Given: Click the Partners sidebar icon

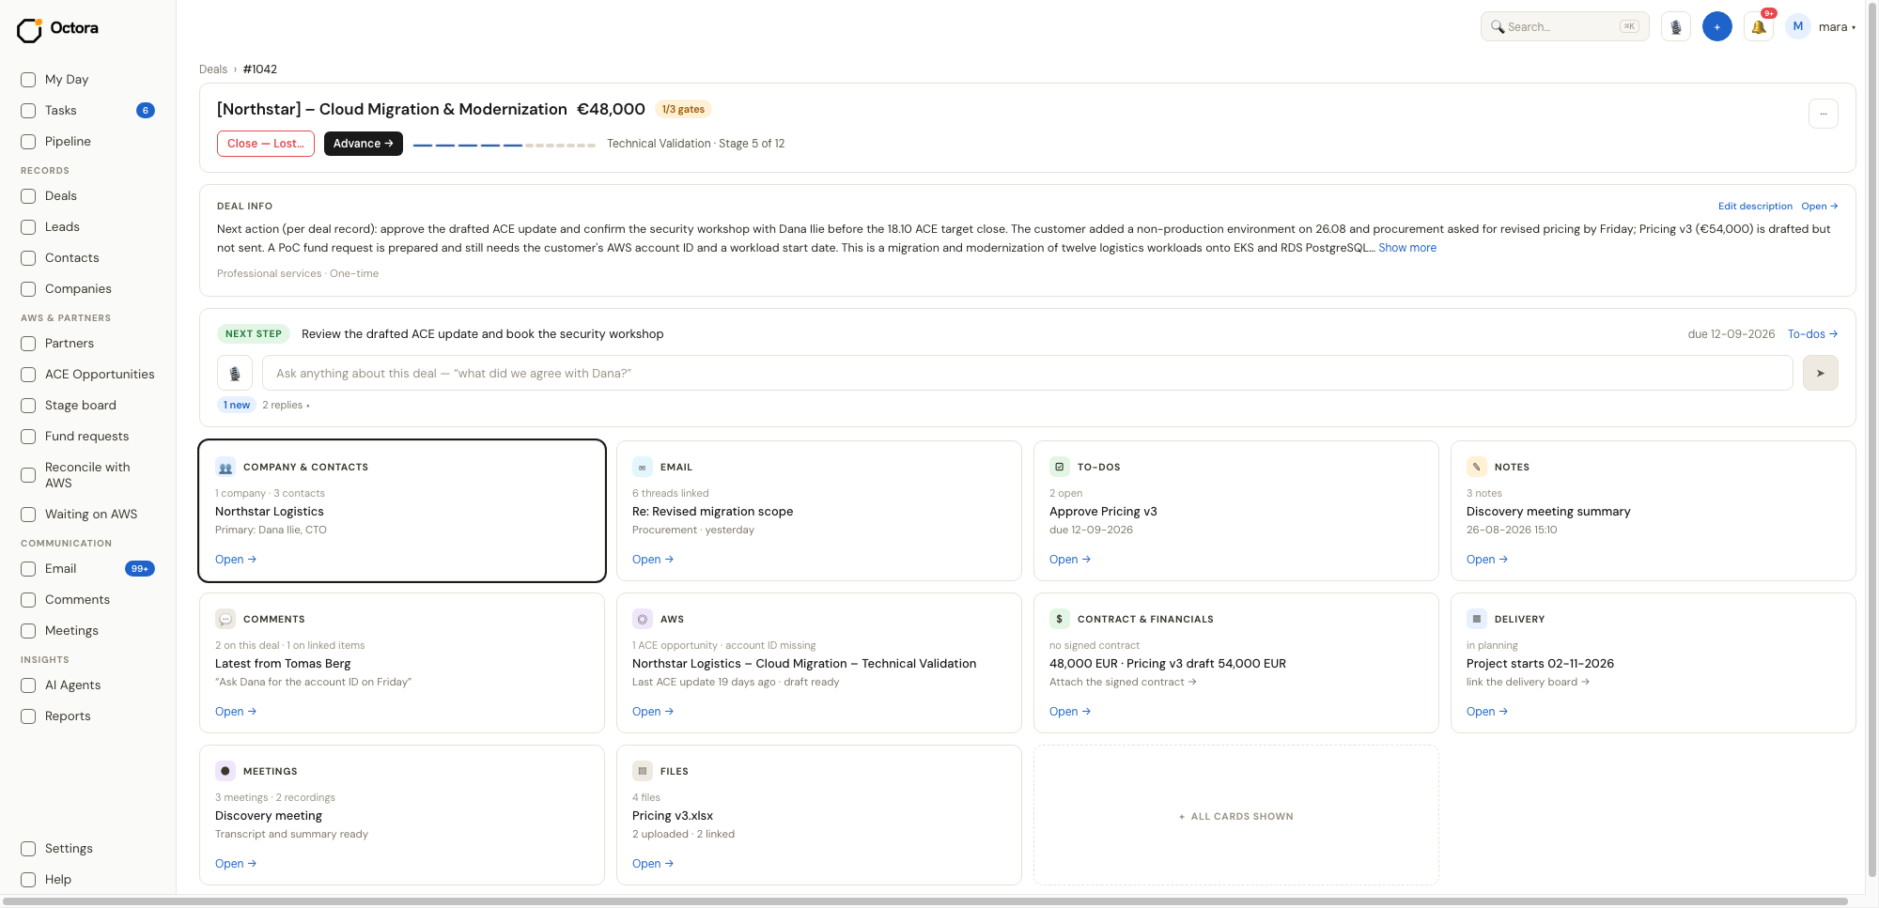Looking at the screenshot, I should [x=28, y=344].
